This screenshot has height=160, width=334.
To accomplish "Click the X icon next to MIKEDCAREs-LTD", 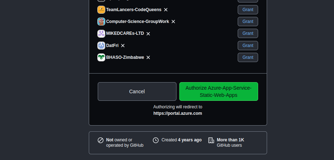I will pyautogui.click(x=148, y=34).
